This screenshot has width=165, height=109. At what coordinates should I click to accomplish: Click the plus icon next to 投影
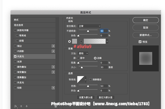click(x=53, y=88)
